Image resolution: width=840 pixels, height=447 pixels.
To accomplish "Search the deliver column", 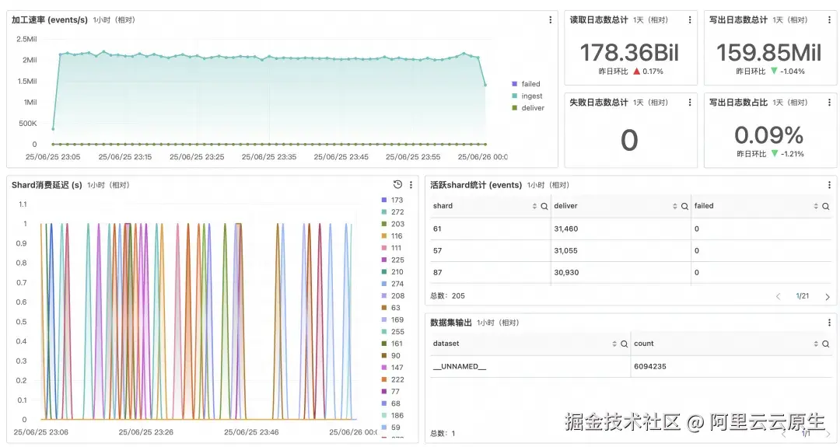I will click(x=684, y=206).
